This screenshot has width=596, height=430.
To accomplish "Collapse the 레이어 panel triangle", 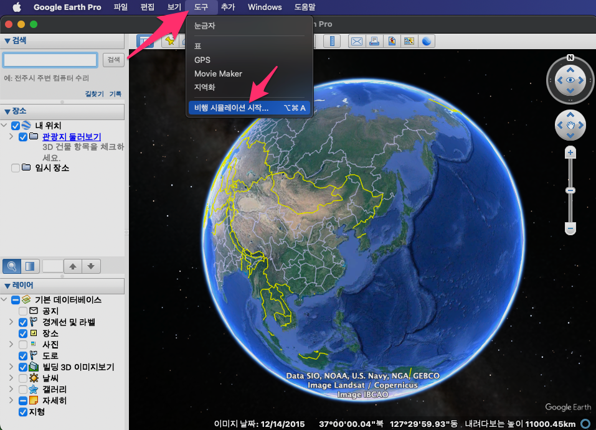I will [7, 286].
